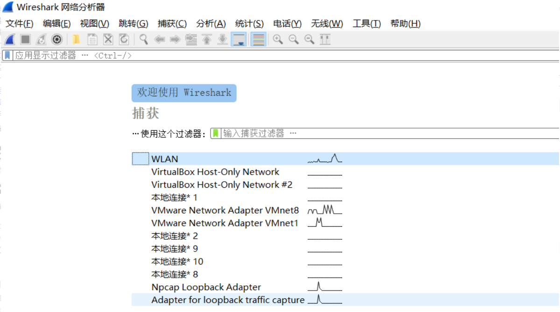Open a capture file via folder icon

pos(76,40)
